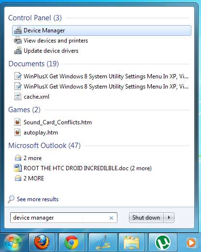The image size is (201, 252).
Task: Expand Documents (19) results heading
Action: coord(33,64)
